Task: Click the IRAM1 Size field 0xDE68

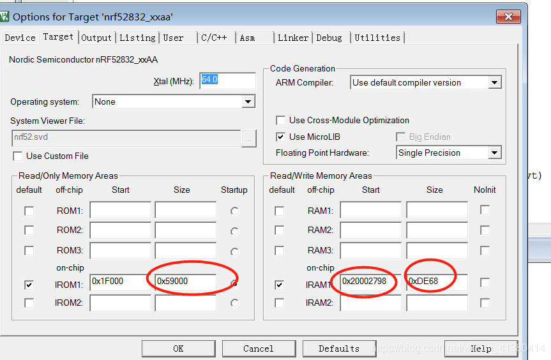Action: point(437,282)
